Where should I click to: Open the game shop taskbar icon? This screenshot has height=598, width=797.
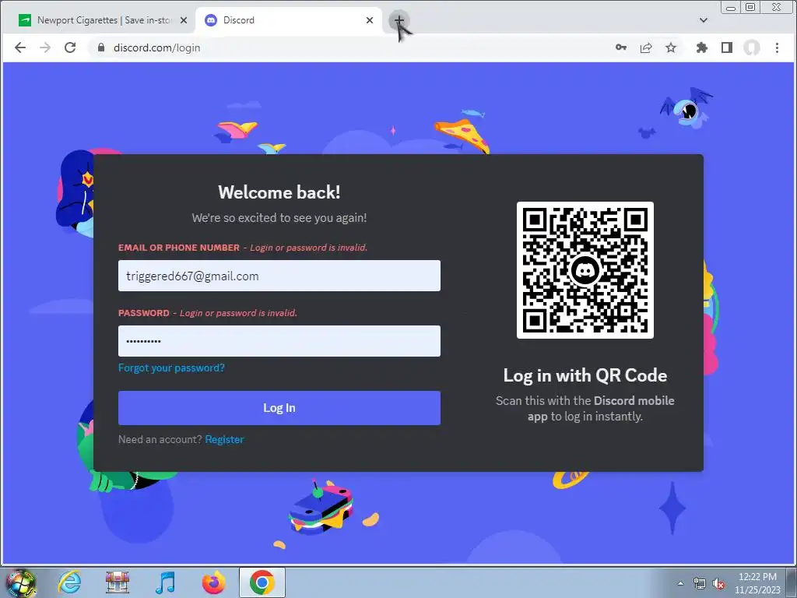[117, 582]
